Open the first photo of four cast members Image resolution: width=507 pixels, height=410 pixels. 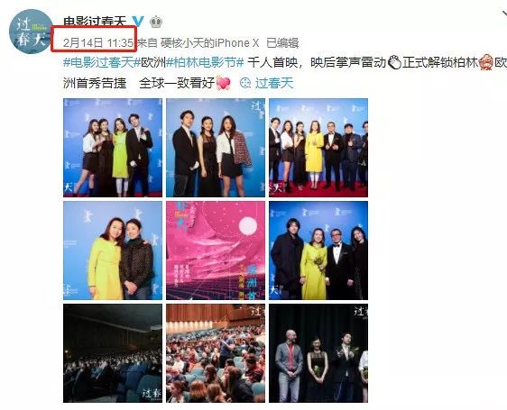click(x=113, y=148)
